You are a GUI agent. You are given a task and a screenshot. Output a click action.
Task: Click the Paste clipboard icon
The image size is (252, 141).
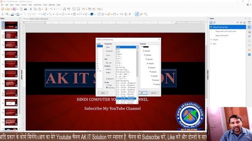(x=39, y=9)
